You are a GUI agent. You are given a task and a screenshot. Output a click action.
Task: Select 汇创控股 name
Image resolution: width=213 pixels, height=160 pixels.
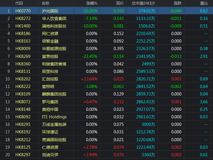pos(50,79)
